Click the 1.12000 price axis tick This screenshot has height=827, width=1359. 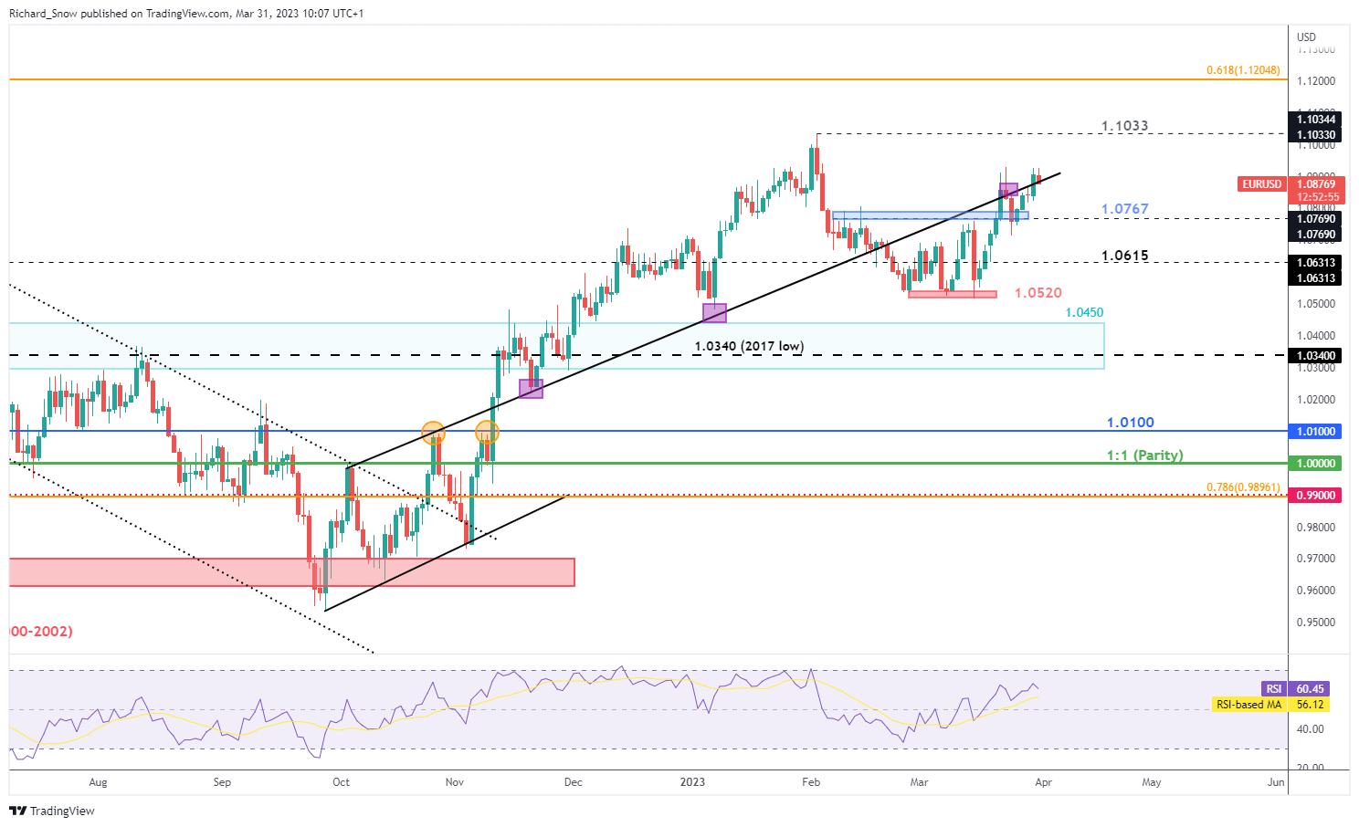click(1316, 81)
